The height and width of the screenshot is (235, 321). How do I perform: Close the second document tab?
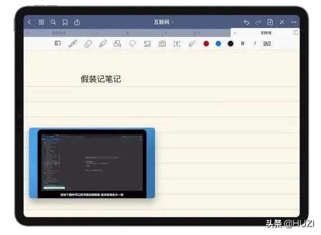(x=97, y=33)
